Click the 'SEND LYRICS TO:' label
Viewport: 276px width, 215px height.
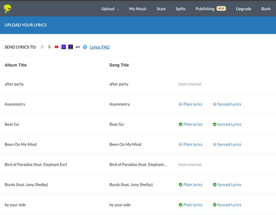click(x=20, y=47)
